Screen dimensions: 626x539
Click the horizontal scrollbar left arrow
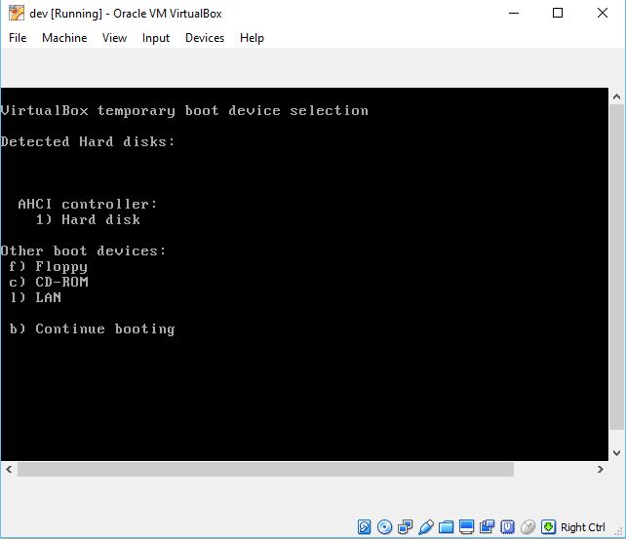pos(9,469)
